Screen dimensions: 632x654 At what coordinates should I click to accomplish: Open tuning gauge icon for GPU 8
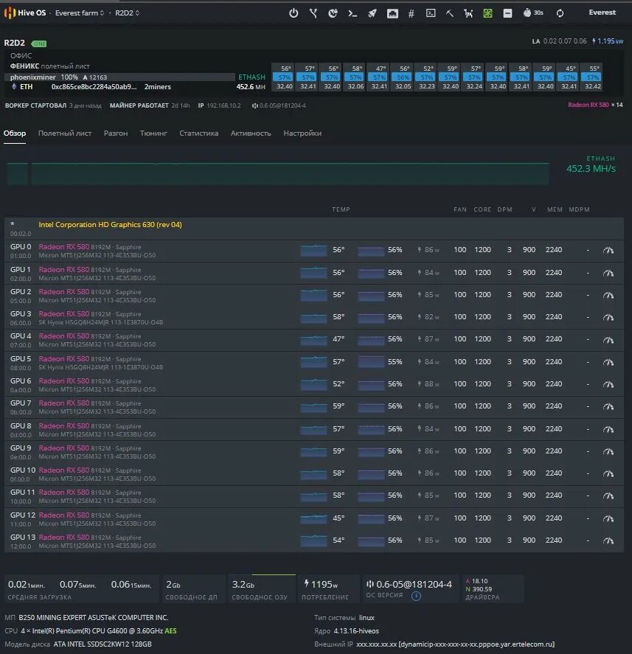[608, 429]
